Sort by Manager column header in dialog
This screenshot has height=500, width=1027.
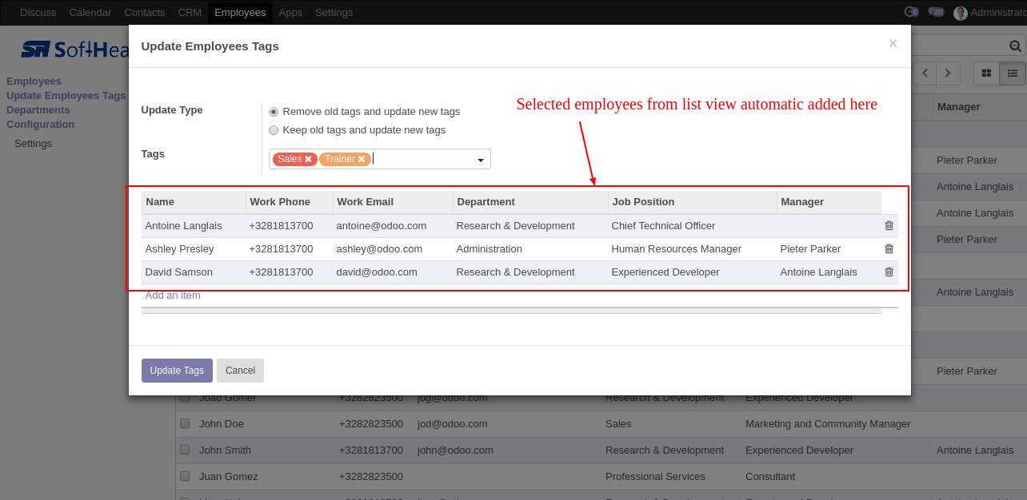pyautogui.click(x=829, y=202)
